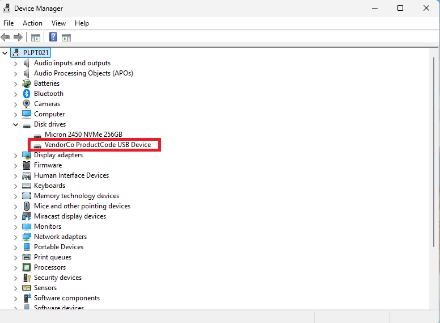
Task: Click the Computer monitor icon
Action: tap(27, 114)
